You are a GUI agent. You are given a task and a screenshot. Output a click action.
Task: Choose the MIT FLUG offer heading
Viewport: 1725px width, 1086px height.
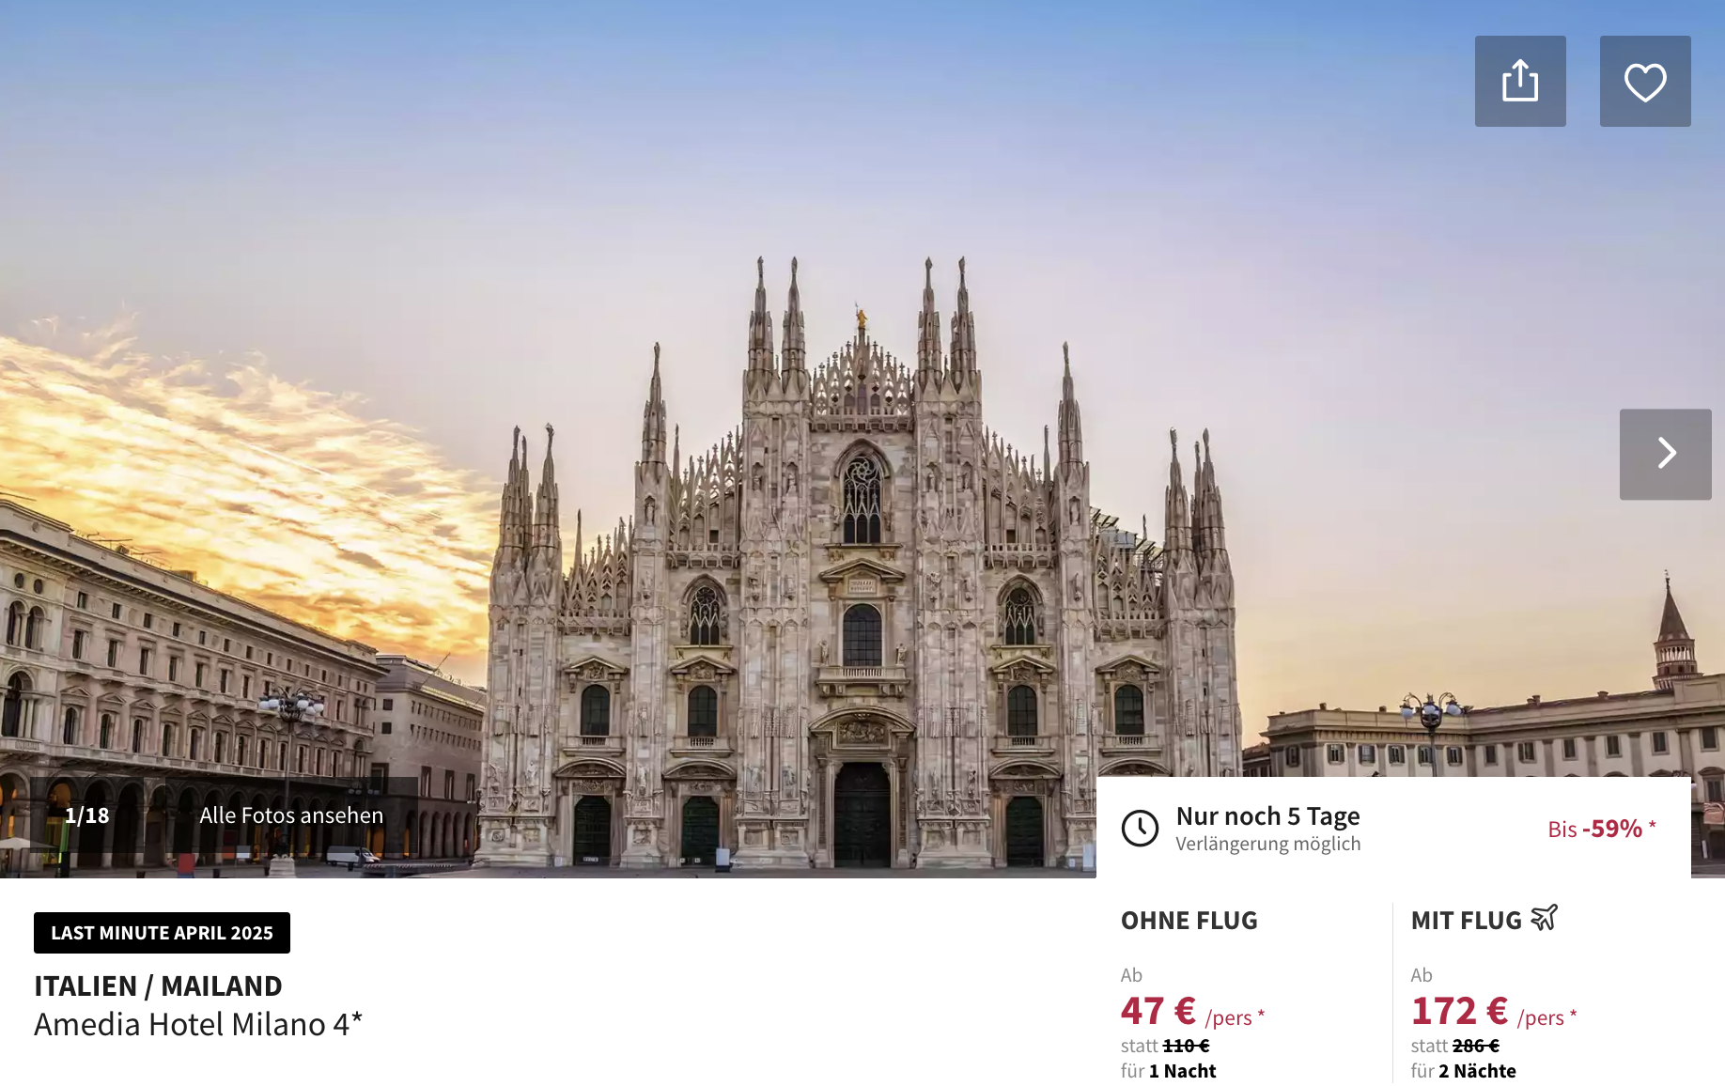click(x=1466, y=921)
